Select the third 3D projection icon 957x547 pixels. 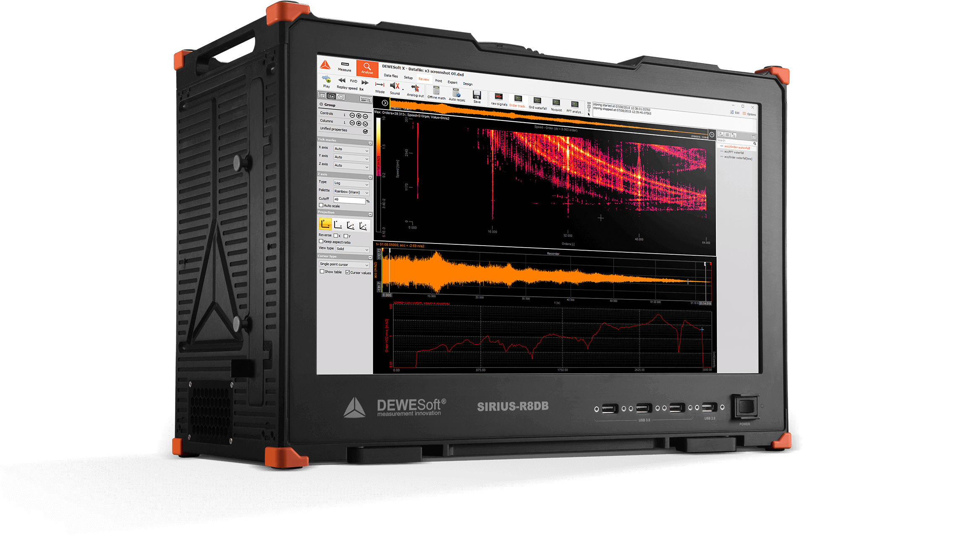click(x=350, y=225)
